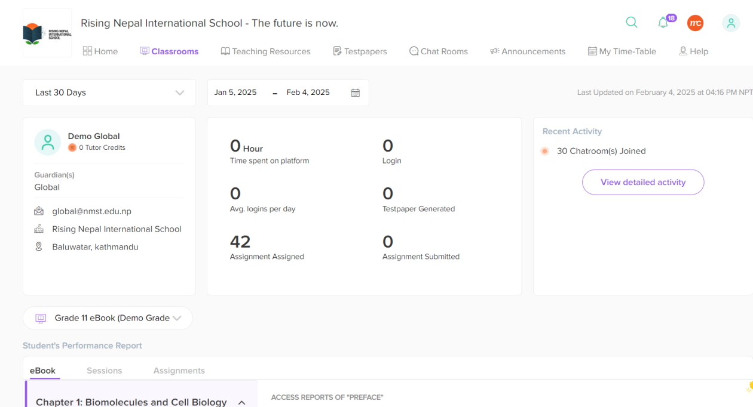753x407 pixels.
Task: Open My Time-Table page
Action: click(622, 51)
